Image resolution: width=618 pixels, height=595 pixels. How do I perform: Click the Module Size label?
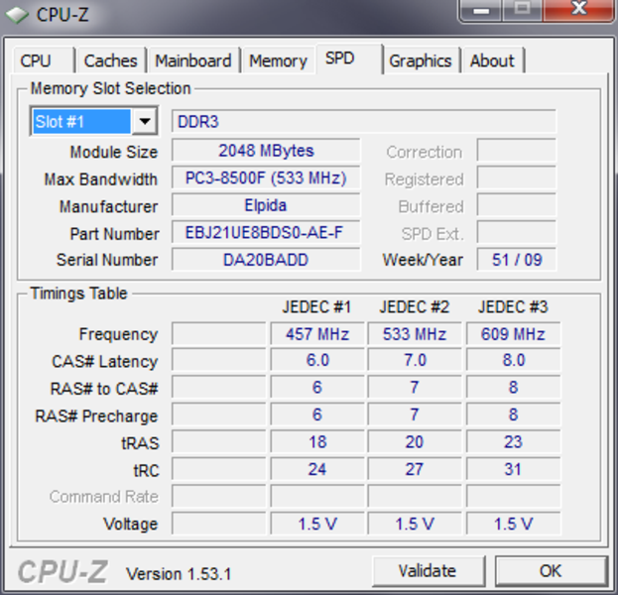click(114, 152)
